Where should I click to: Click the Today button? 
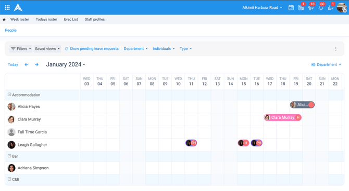click(13, 64)
